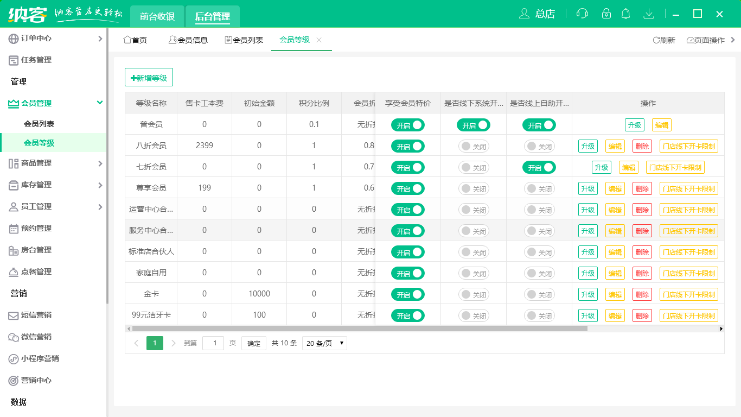The image size is (741, 417).
Task: Expand the arrow right of 页面操作
Action: click(733, 40)
